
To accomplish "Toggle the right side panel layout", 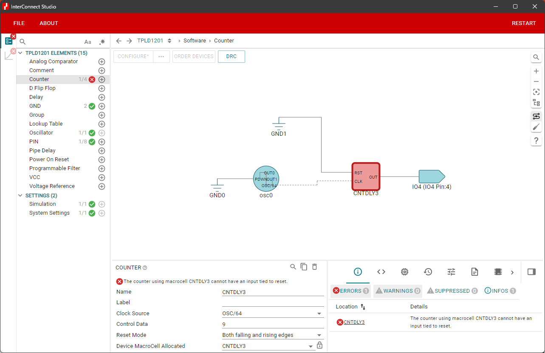I will click(531, 272).
